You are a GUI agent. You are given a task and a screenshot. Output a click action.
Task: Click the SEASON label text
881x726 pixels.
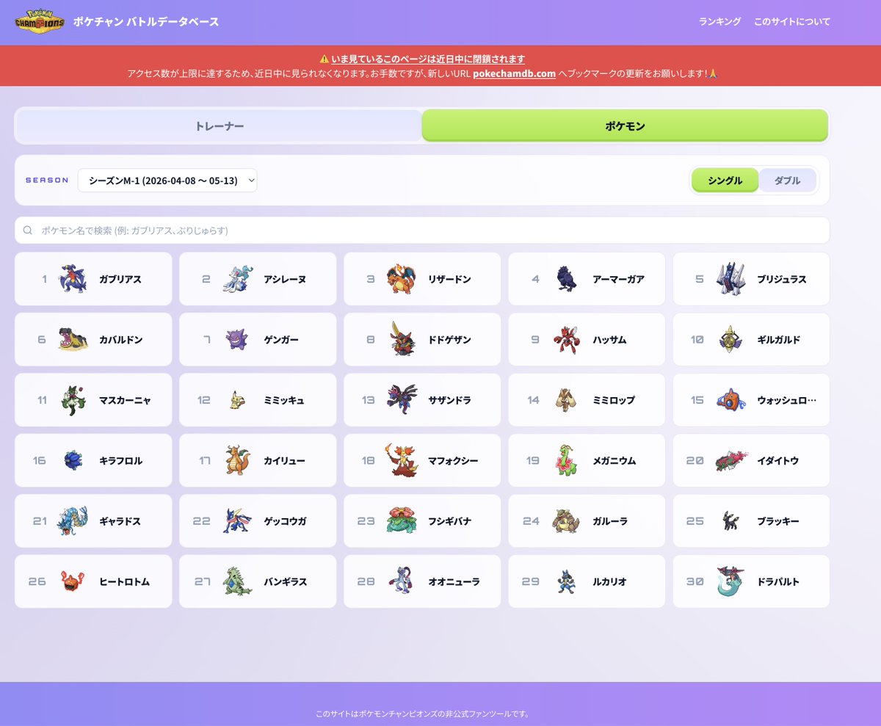click(x=47, y=180)
